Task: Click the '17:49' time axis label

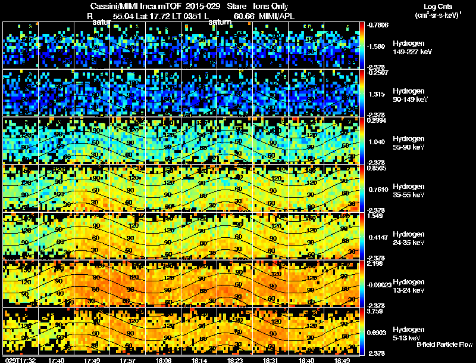Action: [92, 360]
